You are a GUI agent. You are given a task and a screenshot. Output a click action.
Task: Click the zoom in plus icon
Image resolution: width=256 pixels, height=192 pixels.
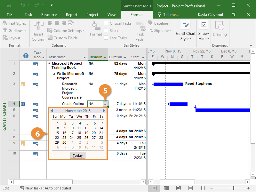coord(248,188)
